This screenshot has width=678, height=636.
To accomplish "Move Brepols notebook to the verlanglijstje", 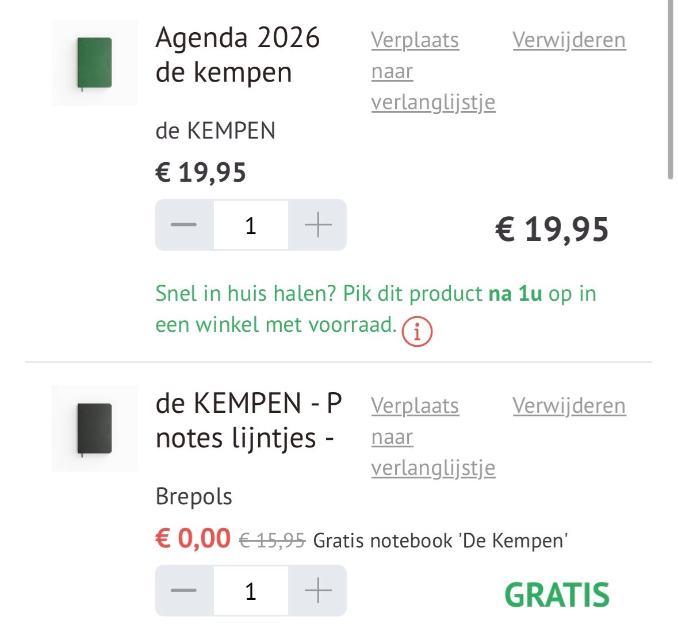I will (x=432, y=437).
